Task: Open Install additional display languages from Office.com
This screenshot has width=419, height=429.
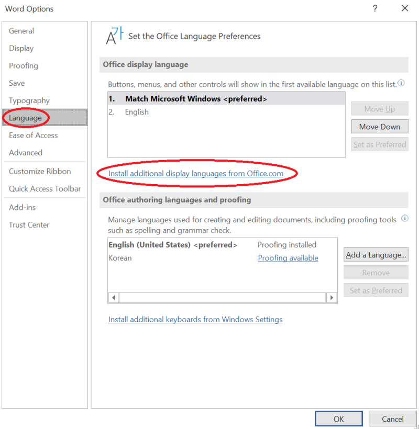Action: [x=197, y=173]
